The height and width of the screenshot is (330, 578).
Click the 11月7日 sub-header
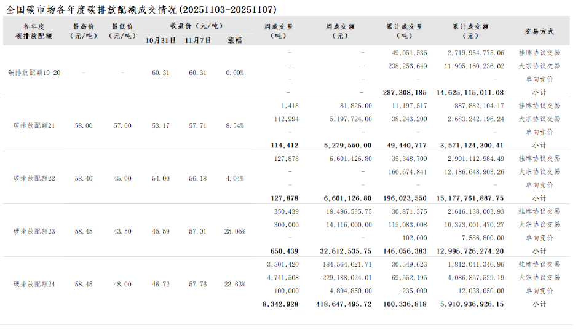(x=197, y=41)
